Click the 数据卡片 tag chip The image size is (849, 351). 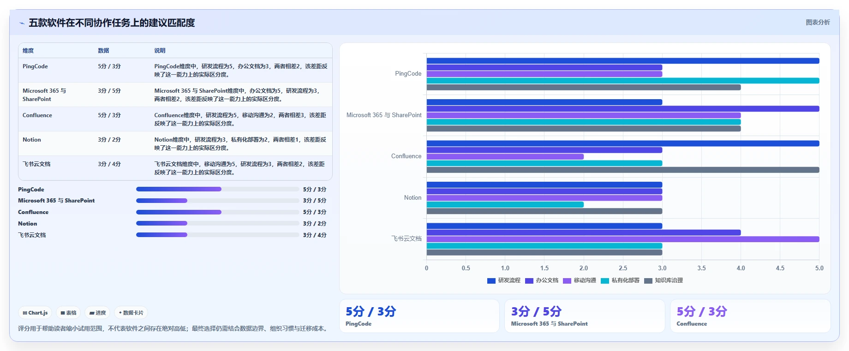click(131, 313)
